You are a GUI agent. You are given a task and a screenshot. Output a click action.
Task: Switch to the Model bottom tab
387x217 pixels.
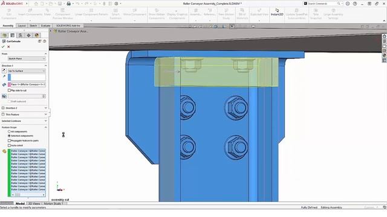pos(20,204)
